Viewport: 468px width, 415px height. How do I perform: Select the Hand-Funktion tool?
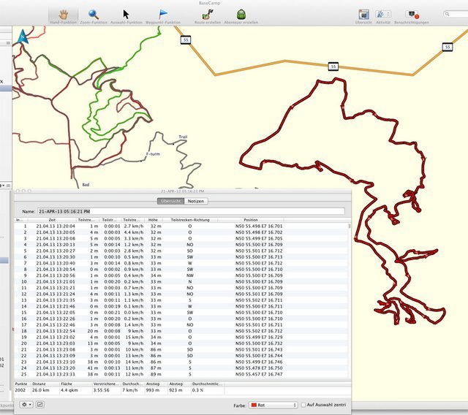tap(63, 15)
